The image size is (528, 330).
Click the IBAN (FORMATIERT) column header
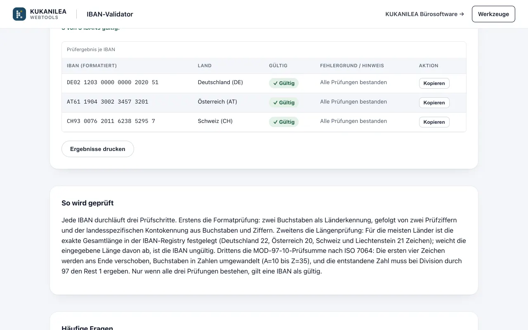(92, 66)
